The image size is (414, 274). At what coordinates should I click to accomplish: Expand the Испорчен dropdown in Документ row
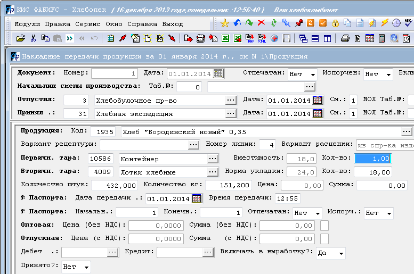click(x=387, y=75)
